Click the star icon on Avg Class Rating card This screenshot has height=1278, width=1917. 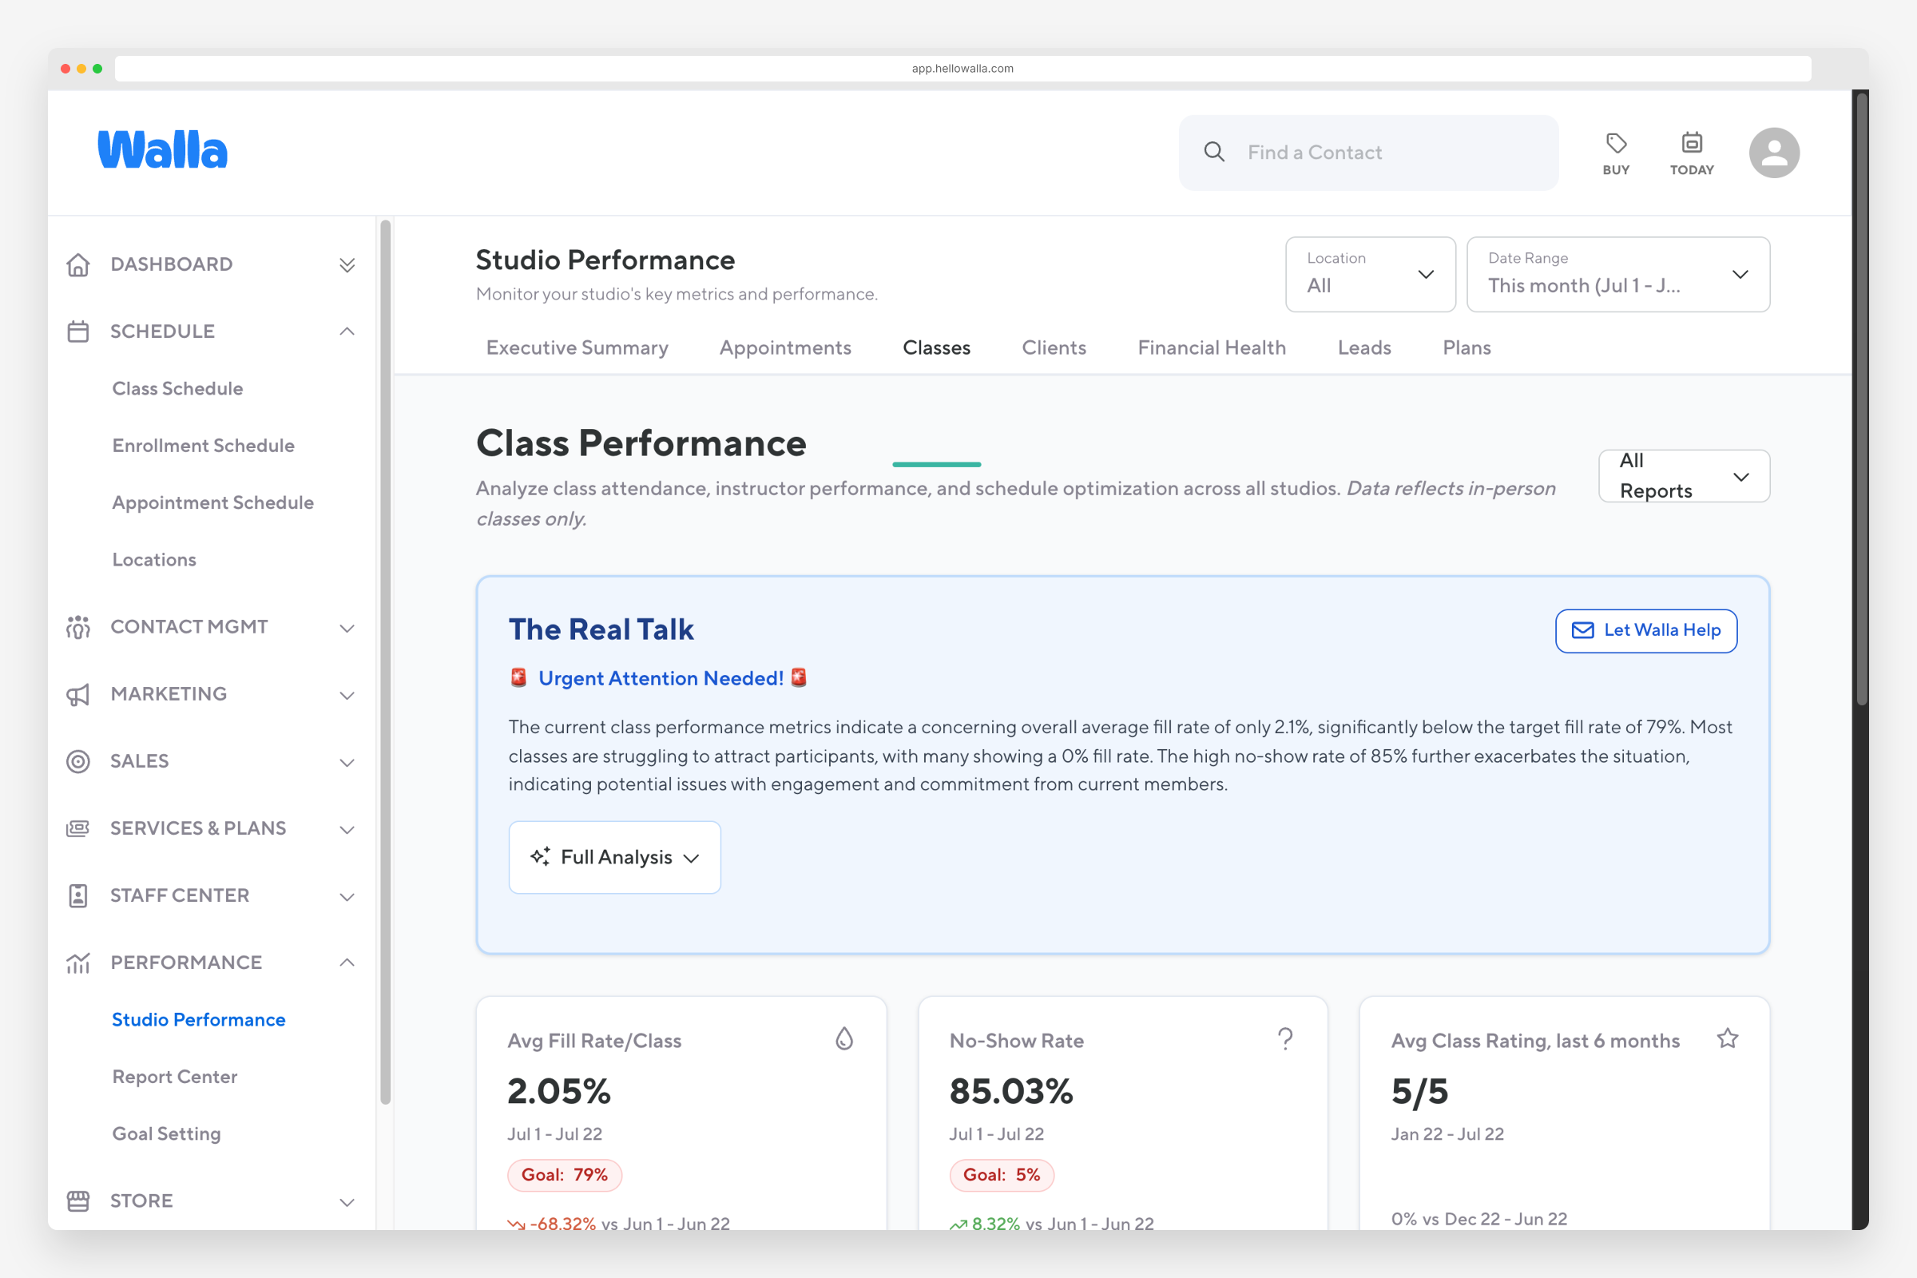pos(1727,1038)
